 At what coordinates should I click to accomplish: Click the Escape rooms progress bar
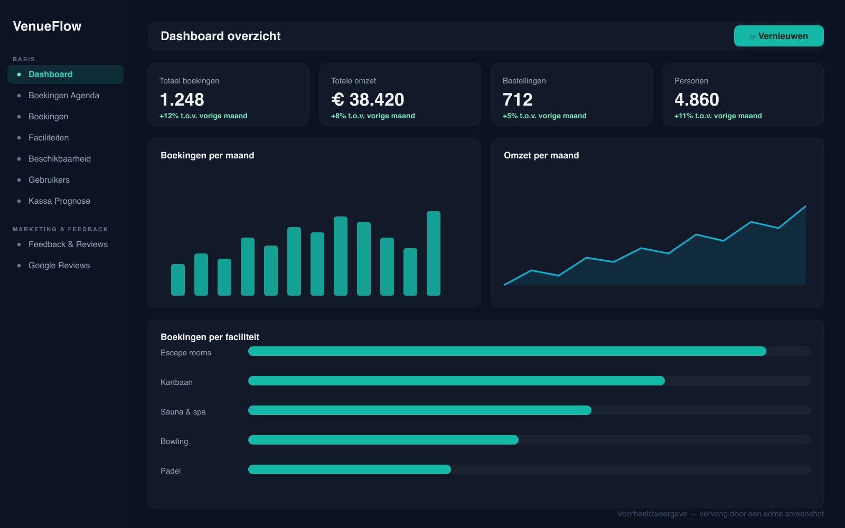click(x=530, y=351)
